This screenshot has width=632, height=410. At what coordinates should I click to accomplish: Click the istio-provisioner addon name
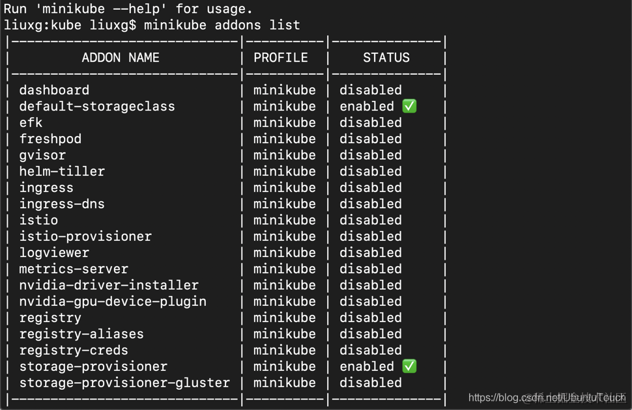click(x=85, y=236)
